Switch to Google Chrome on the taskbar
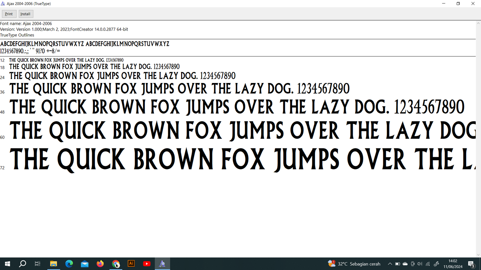The width and height of the screenshot is (481, 270). click(116, 264)
